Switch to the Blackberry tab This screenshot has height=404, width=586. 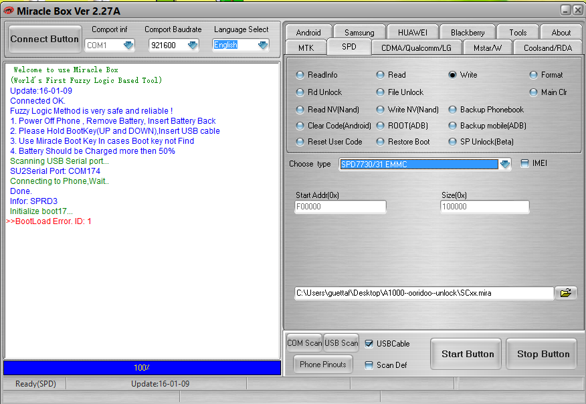pos(468,33)
